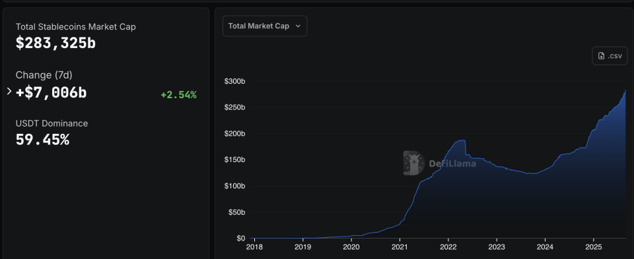Click the chart peak near 2022

(462, 140)
